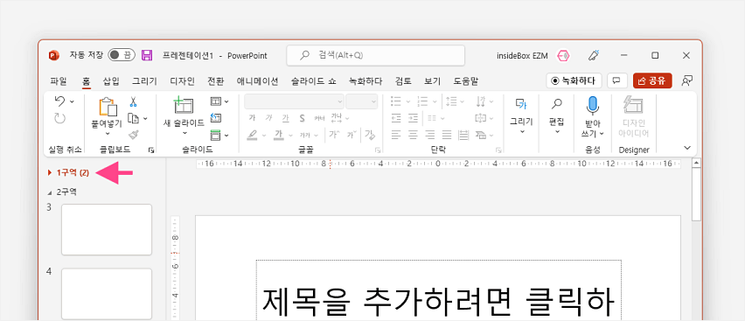Click the pen with sparkle icon in title bar
745x321 pixels.
(x=594, y=55)
